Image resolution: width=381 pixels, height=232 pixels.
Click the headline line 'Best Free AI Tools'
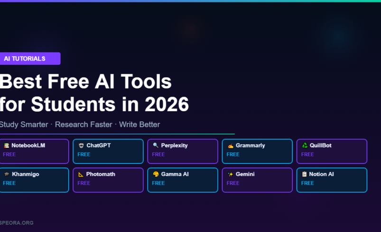tap(85, 81)
